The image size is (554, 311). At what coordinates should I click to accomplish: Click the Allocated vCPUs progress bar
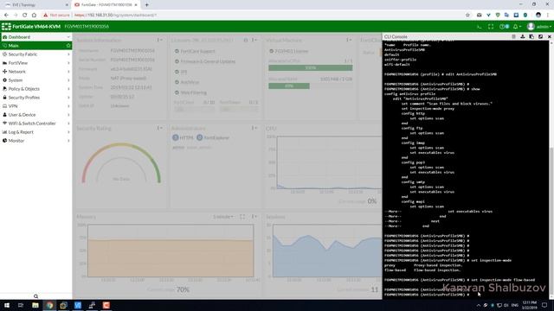(x=310, y=67)
